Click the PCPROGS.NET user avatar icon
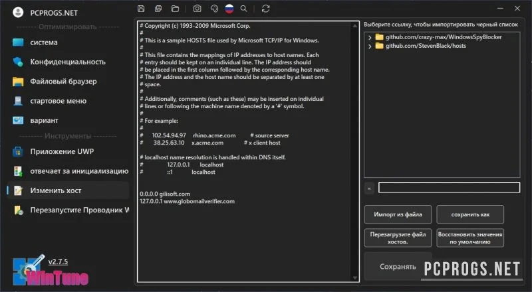532x292 pixels. [x=18, y=13]
